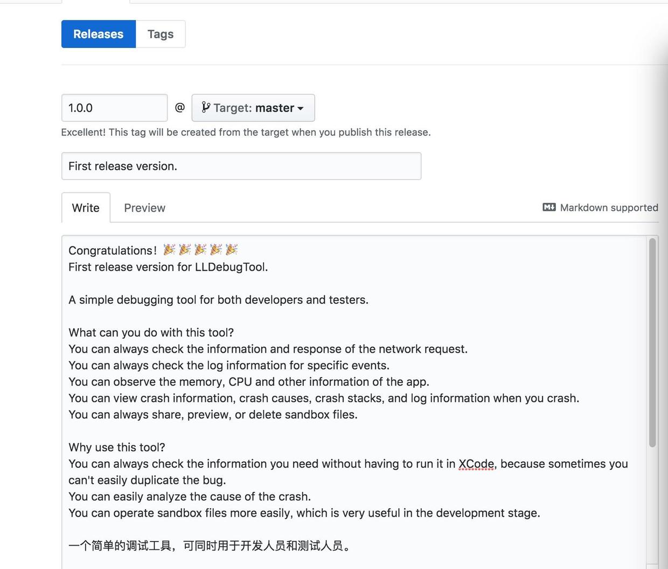Select the Write tab
This screenshot has width=668, height=569.
click(x=86, y=208)
